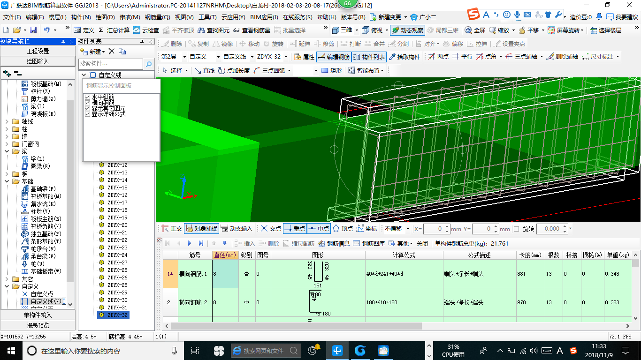Toggle 编辑钢筋 edit rebar panel

pos(334,57)
